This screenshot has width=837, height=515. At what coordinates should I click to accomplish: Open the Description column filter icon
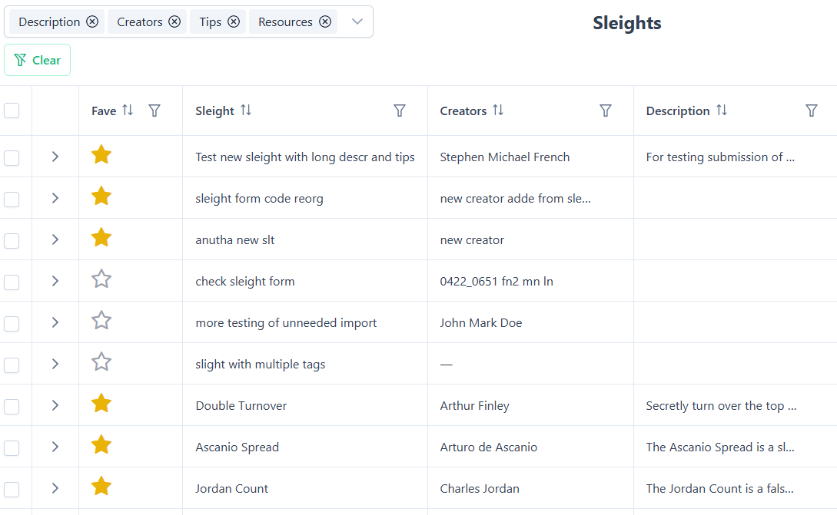812,111
